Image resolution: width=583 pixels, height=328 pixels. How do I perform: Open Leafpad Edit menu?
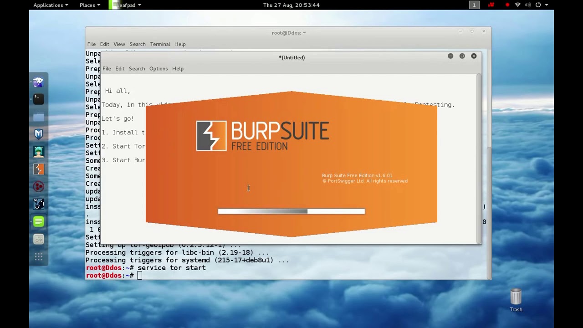pos(120,69)
